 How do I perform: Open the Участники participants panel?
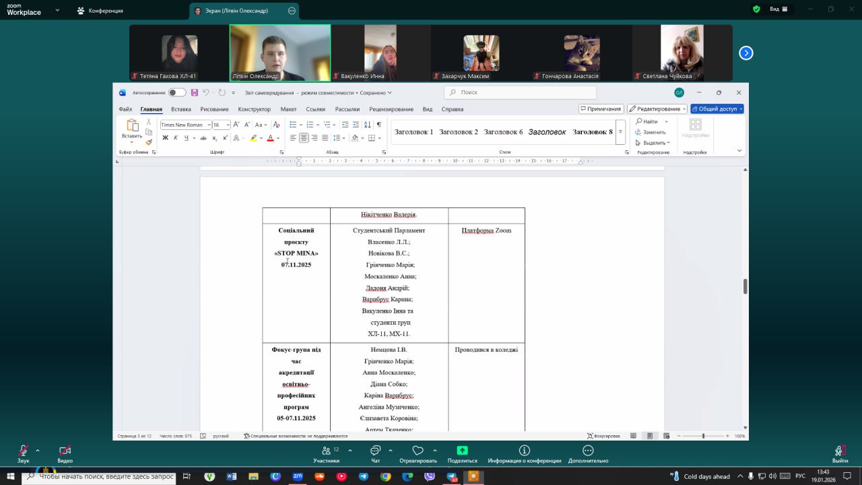coord(326,451)
